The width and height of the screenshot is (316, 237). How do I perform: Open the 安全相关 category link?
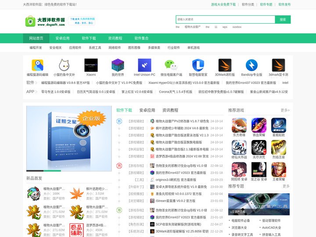click(x=55, y=48)
